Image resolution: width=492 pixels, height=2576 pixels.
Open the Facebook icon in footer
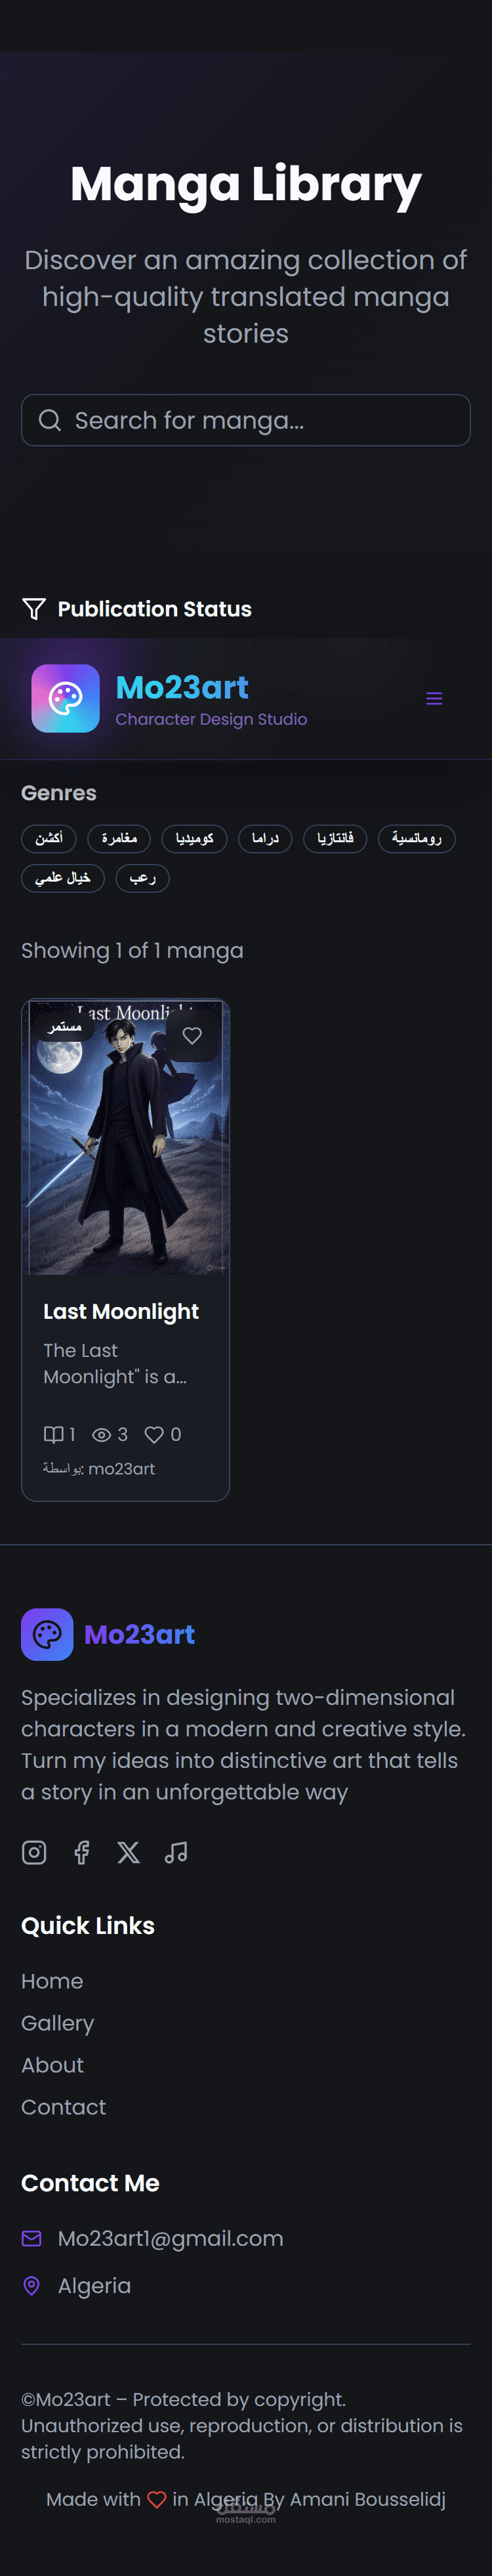pos(82,1852)
